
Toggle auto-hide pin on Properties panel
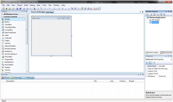168,56
